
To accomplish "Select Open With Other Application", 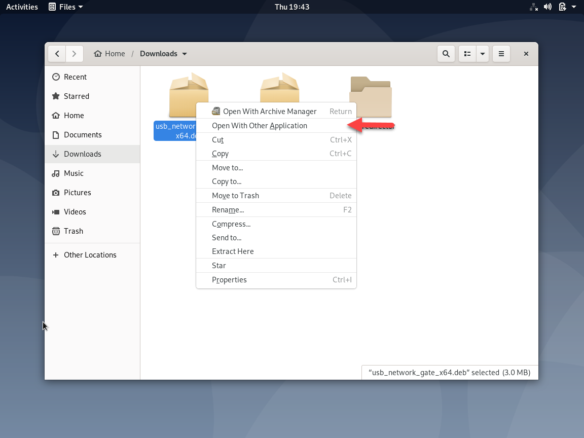I will [260, 126].
